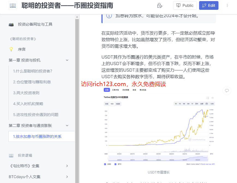Open 5.进攻性投资会遇到的问题 page

(36, 115)
